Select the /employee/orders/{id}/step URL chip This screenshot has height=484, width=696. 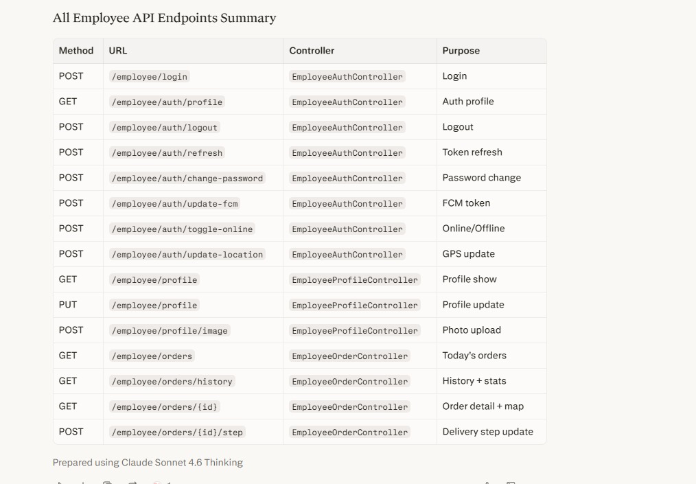[x=177, y=432]
